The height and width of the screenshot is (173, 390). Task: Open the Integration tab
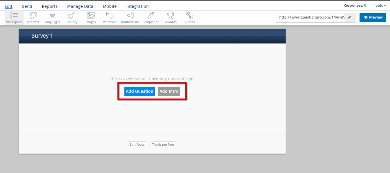click(x=137, y=6)
